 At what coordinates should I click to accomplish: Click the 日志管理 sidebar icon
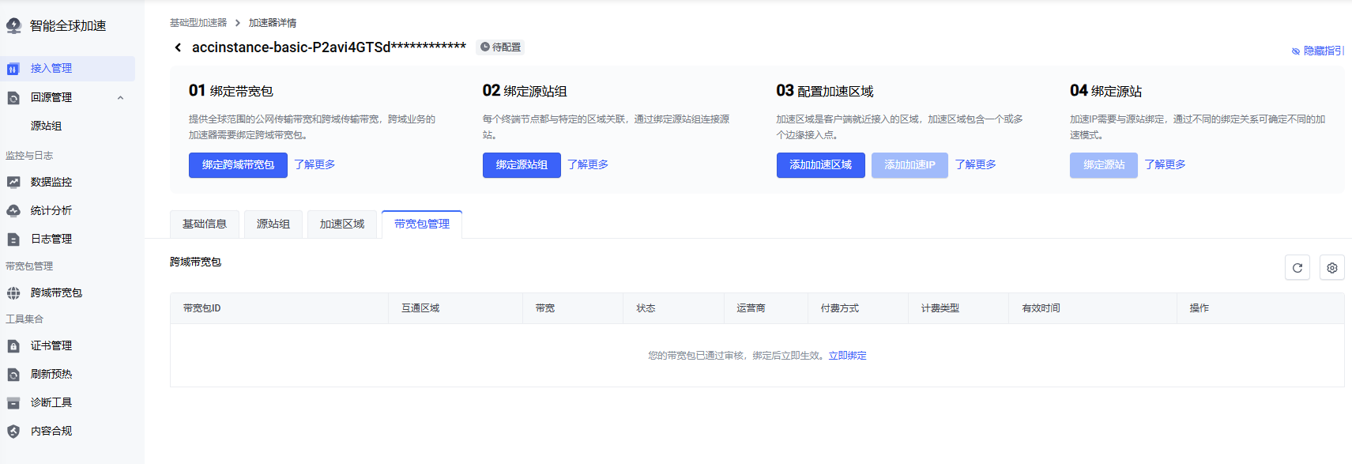(13, 239)
